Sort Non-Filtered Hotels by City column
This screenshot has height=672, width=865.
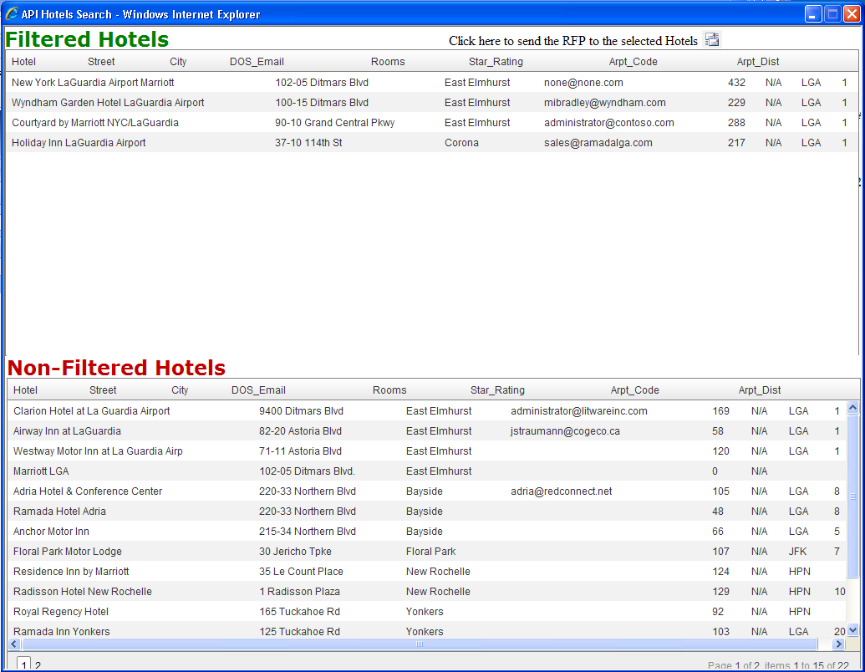point(180,390)
